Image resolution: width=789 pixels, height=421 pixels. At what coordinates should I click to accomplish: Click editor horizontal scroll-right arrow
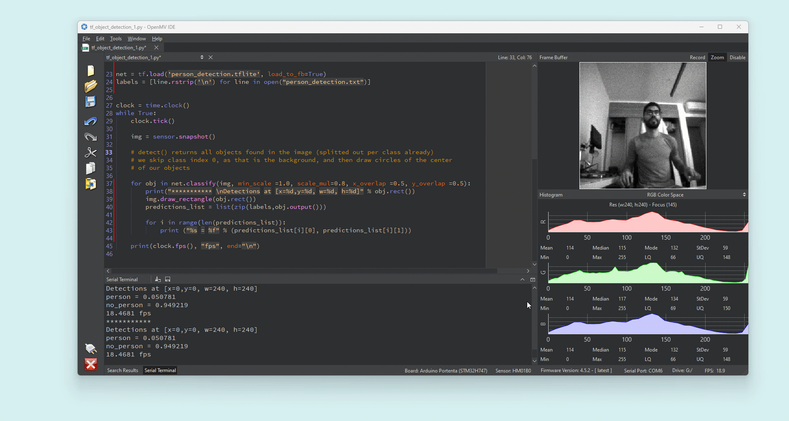click(x=528, y=271)
